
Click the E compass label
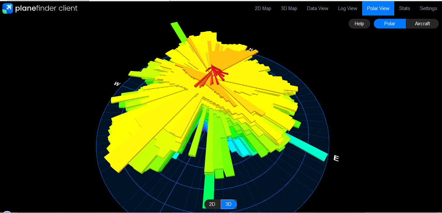(336, 159)
